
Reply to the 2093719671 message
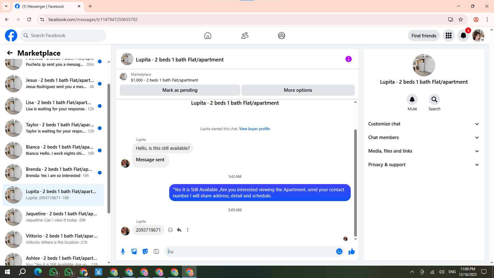[x=179, y=230]
